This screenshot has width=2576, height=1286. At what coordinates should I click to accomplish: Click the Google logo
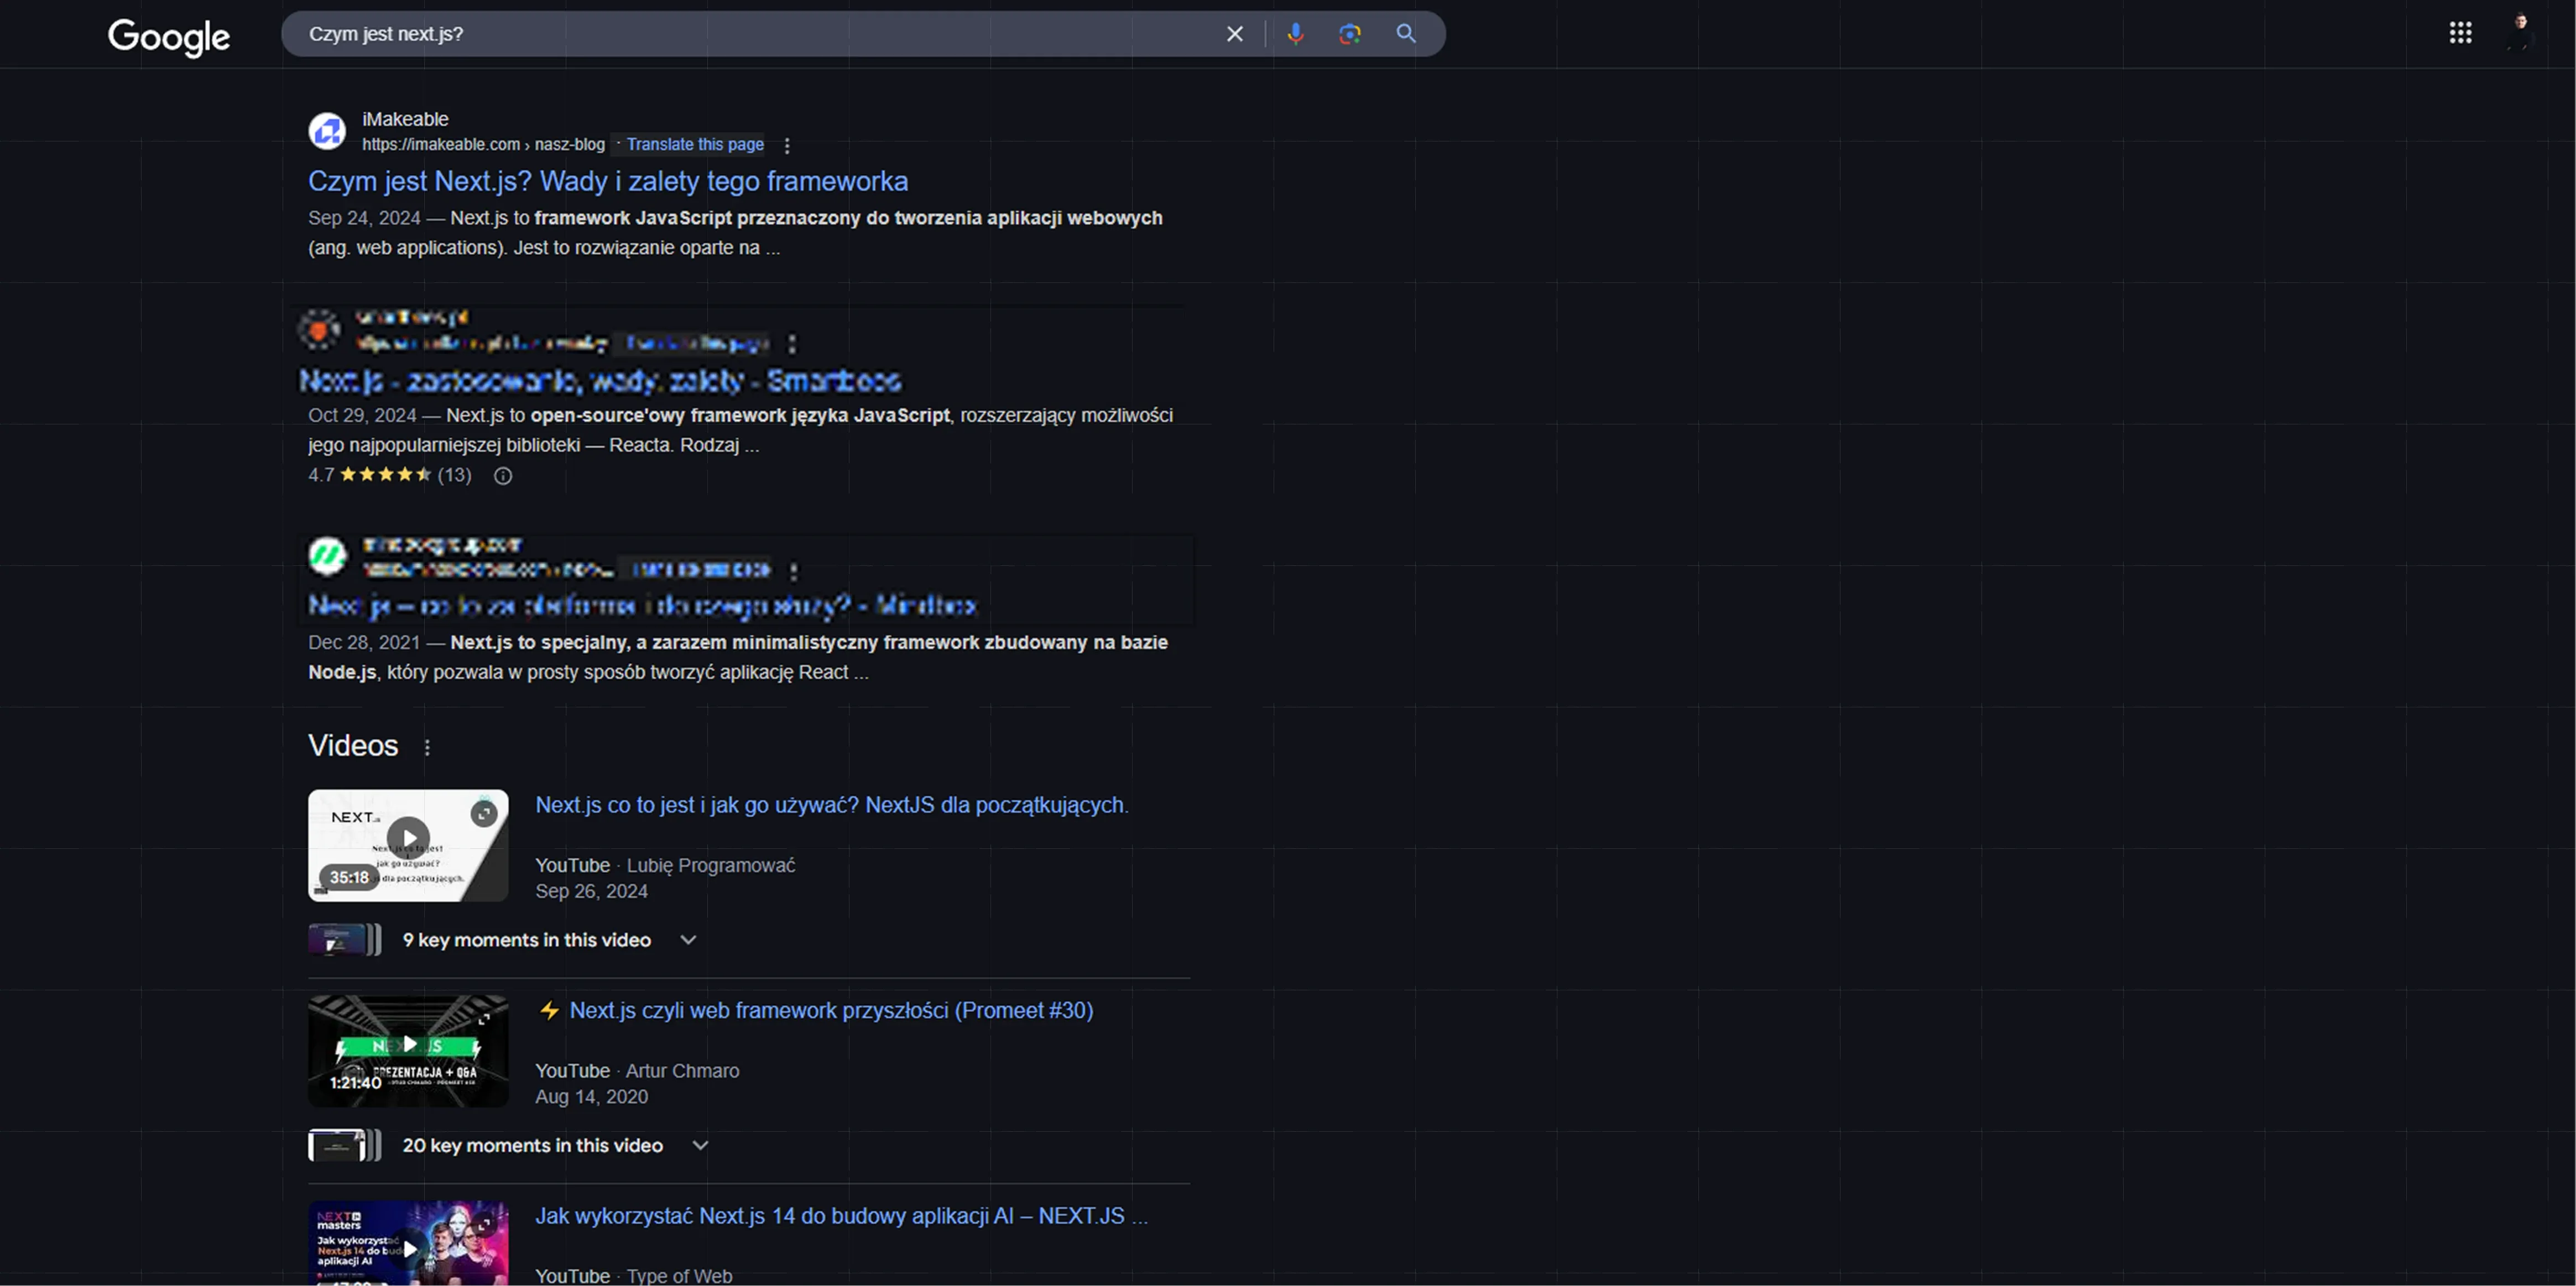click(169, 37)
